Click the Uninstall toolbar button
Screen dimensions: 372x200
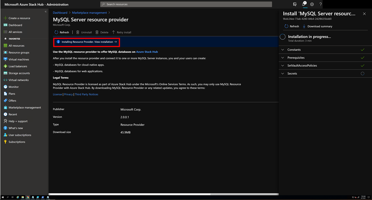pos(84,32)
